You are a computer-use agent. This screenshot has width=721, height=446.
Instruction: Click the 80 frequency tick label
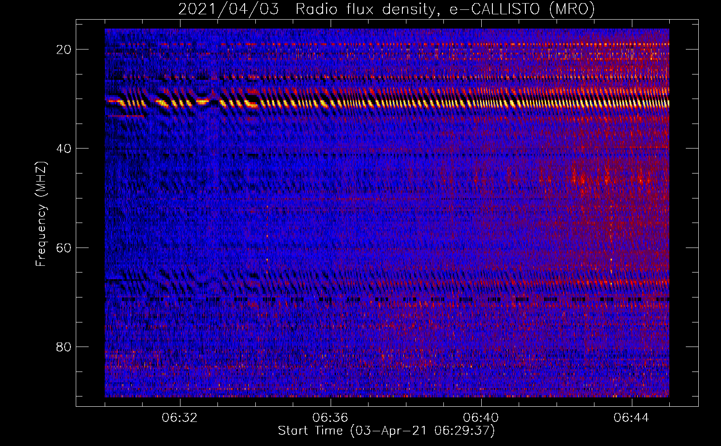pos(64,347)
